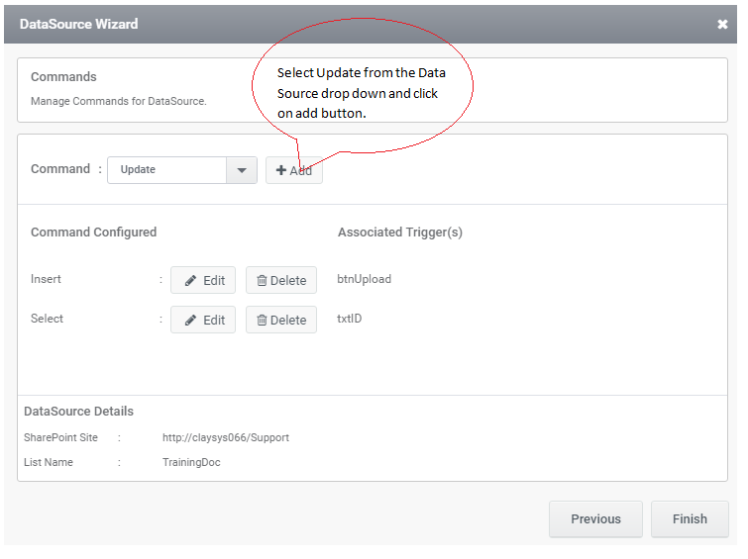Click the pencil icon in Insert's Edit button
Viewport: 748px width, 559px height.
click(x=191, y=281)
